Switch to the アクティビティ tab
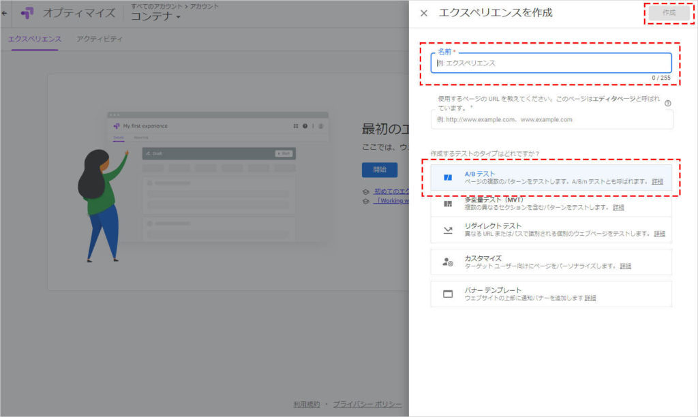The width and height of the screenshot is (698, 417). (x=100, y=39)
